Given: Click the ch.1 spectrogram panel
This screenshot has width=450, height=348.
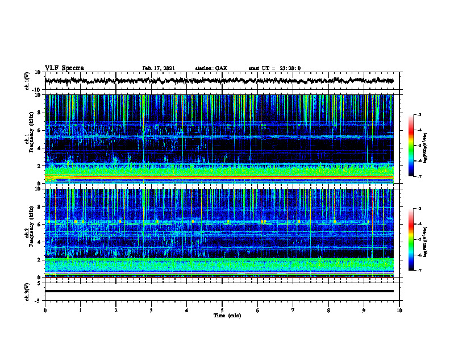Looking at the screenshot, I should [219, 139].
